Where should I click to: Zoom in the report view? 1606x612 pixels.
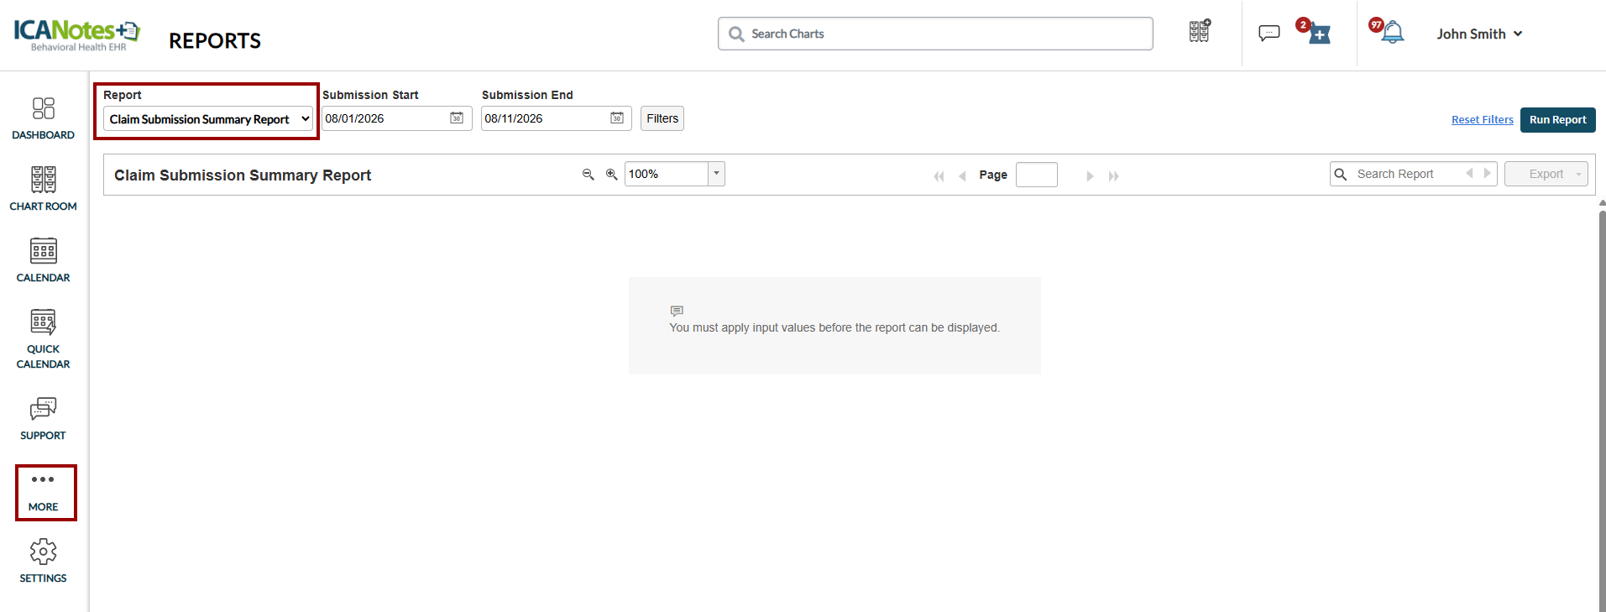611,174
